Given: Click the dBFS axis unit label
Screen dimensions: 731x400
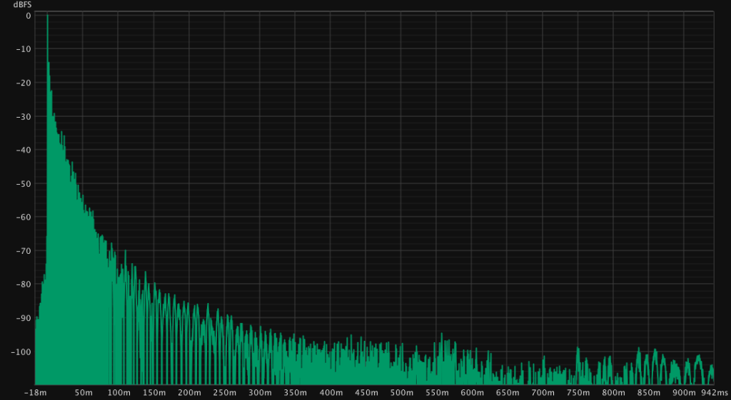Looking at the screenshot, I should point(23,4).
